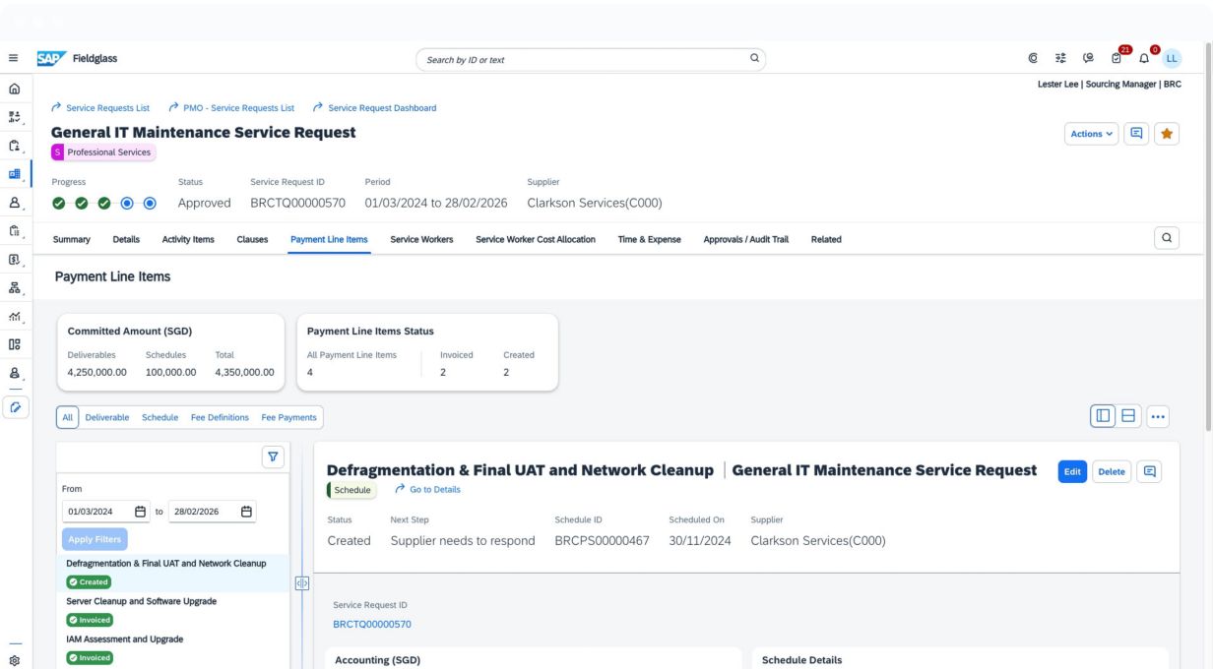The image size is (1213, 669).
Task: Open comments icon beside the Delete button
Action: [1148, 471]
